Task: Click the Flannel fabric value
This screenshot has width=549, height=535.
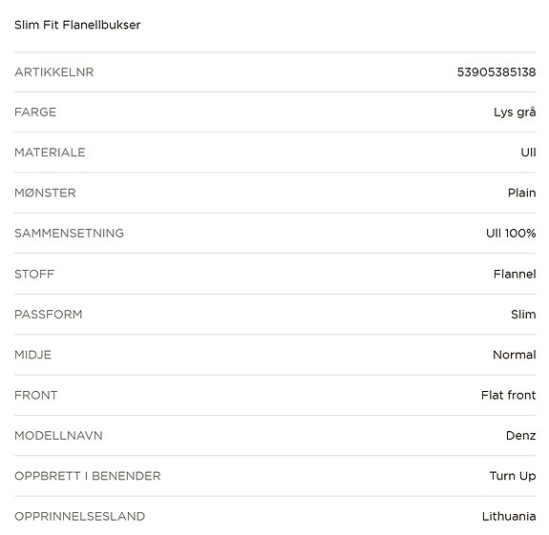Action: (x=515, y=274)
